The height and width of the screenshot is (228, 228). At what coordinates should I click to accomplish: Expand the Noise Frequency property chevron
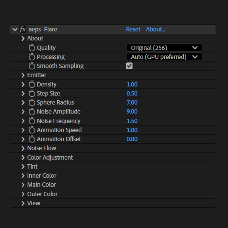[23, 121]
